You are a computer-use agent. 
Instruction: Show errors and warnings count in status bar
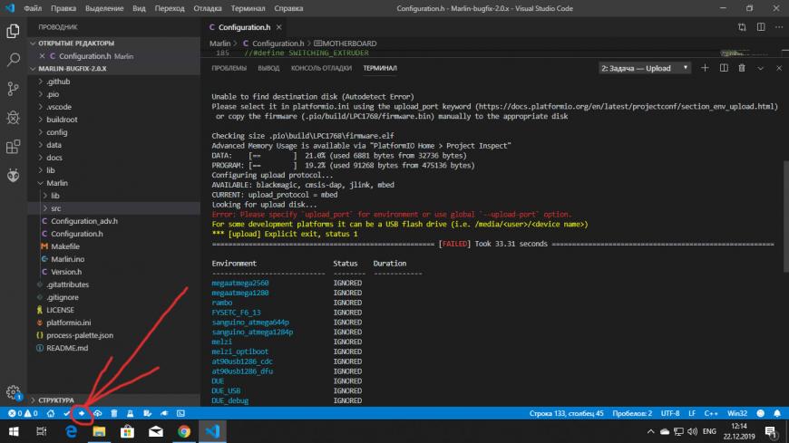point(23,413)
